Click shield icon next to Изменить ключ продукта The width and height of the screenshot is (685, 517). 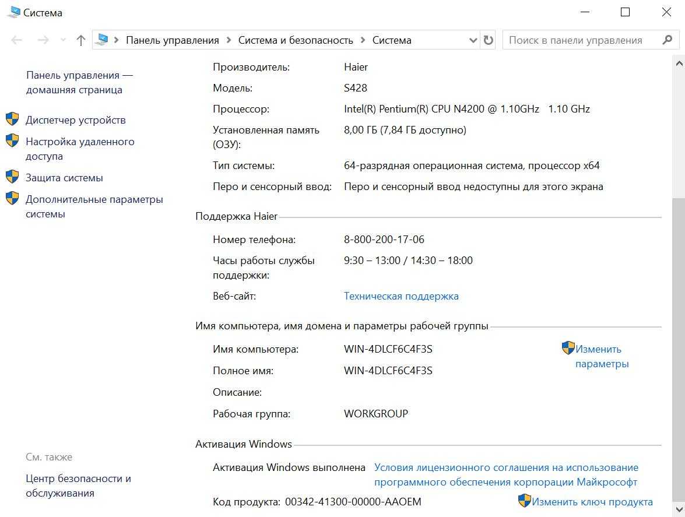click(x=524, y=501)
